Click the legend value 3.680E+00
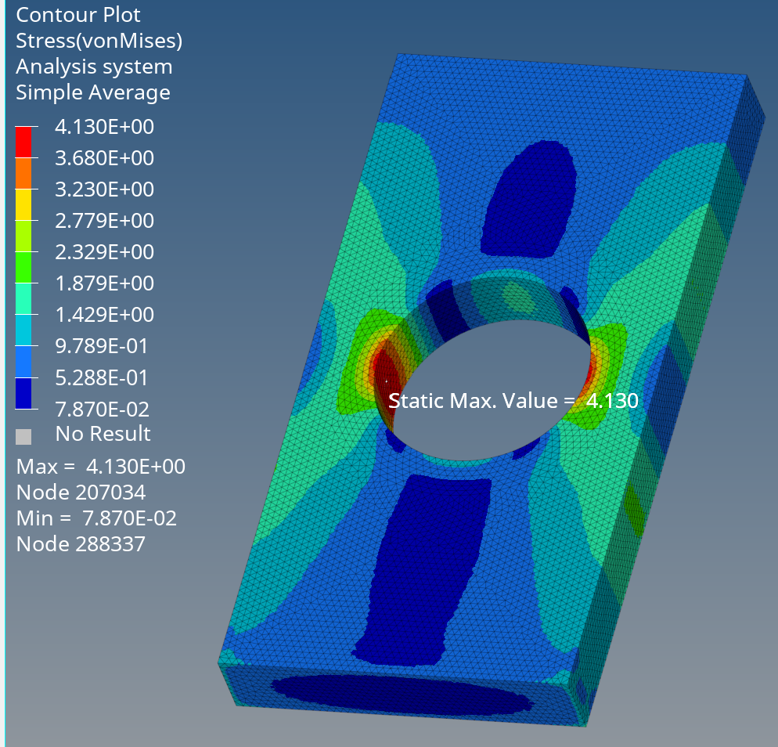Screen dimensions: 778x747 [x=104, y=158]
